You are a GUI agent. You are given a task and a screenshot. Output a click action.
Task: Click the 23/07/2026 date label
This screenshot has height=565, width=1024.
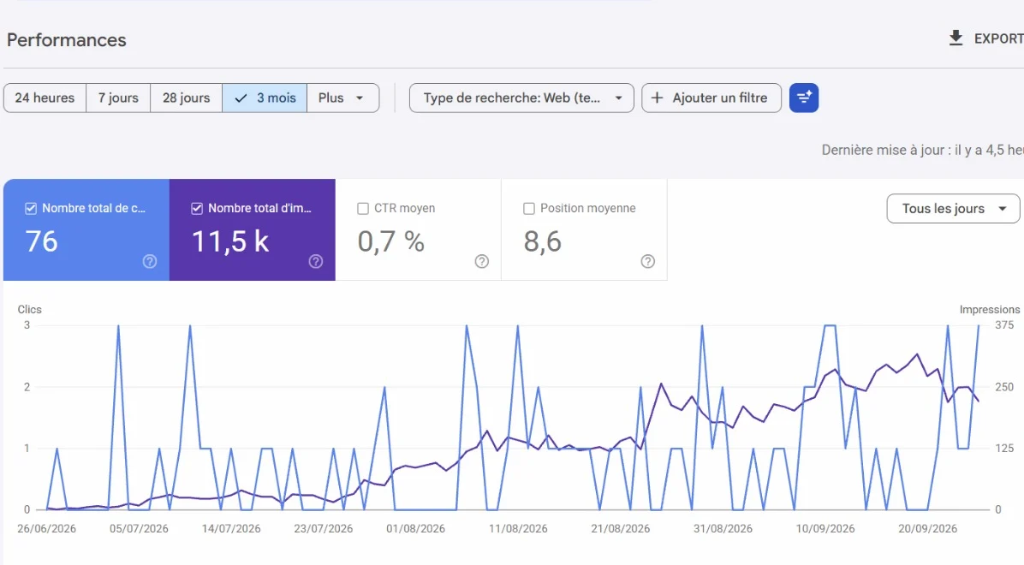323,528
